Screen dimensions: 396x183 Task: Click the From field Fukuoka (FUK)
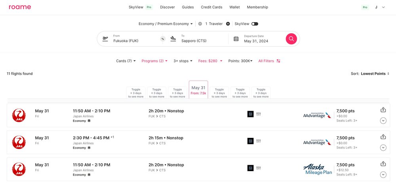pyautogui.click(x=131, y=39)
